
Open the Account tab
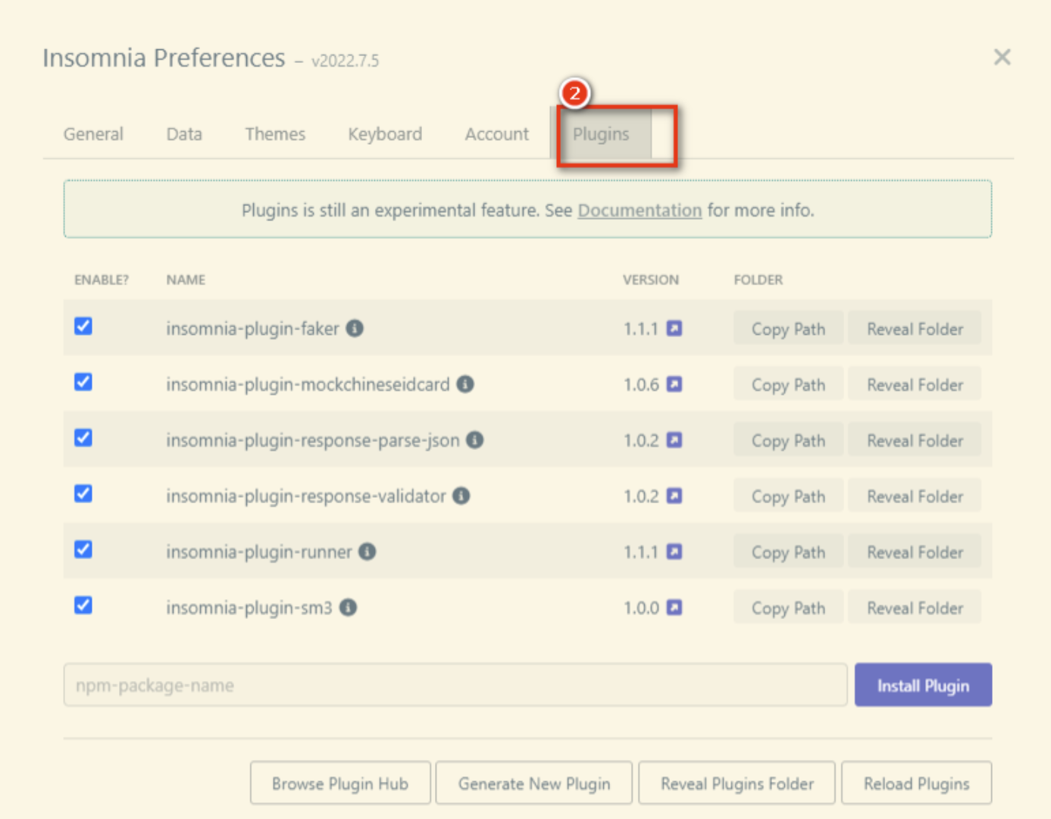[497, 134]
